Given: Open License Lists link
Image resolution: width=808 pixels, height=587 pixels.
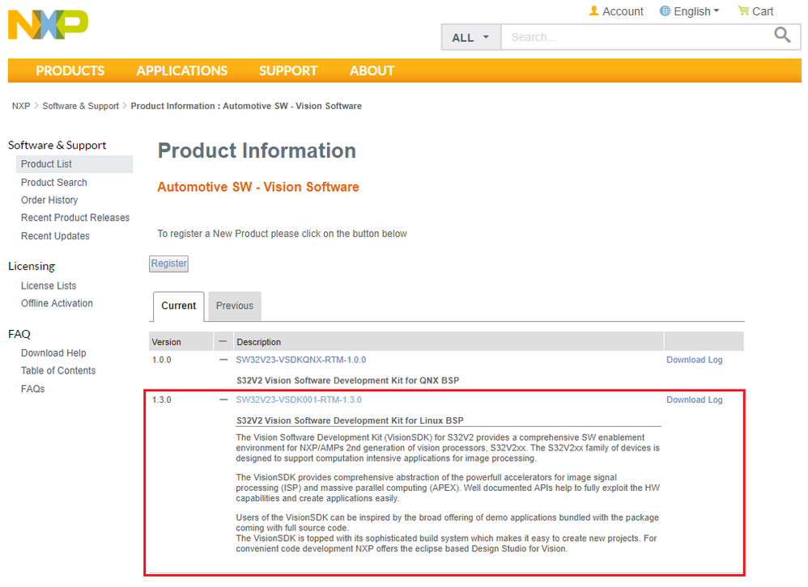Looking at the screenshot, I should coord(49,286).
